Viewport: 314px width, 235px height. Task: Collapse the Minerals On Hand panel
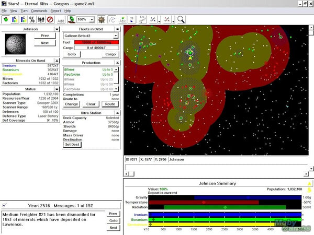(57, 60)
